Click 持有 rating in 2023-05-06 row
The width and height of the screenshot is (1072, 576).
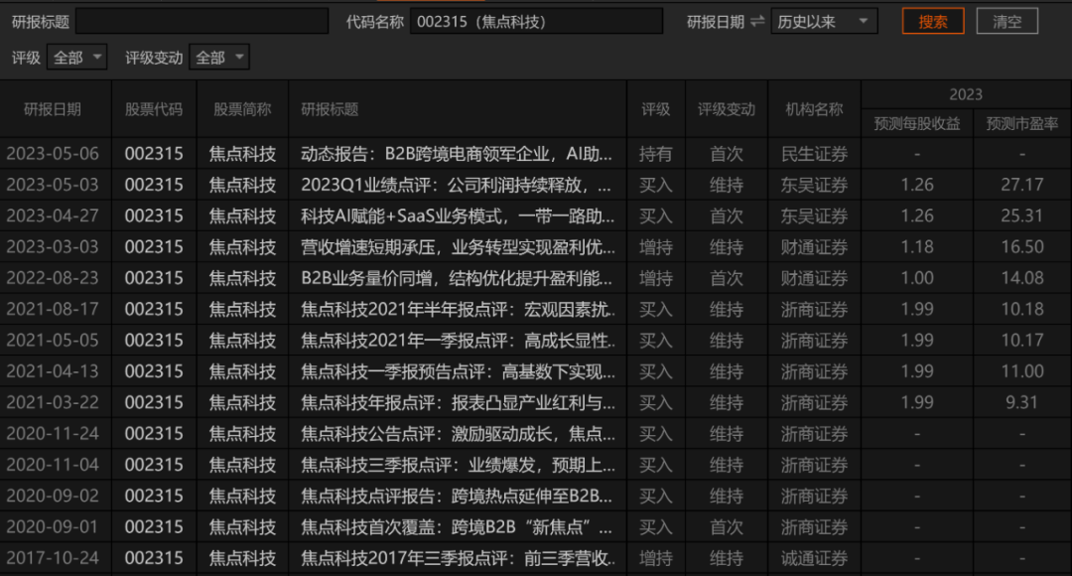coord(656,154)
